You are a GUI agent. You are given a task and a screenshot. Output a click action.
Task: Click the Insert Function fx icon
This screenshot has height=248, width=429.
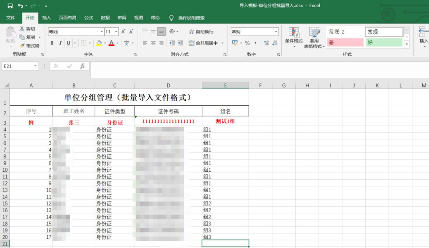[x=82, y=66]
